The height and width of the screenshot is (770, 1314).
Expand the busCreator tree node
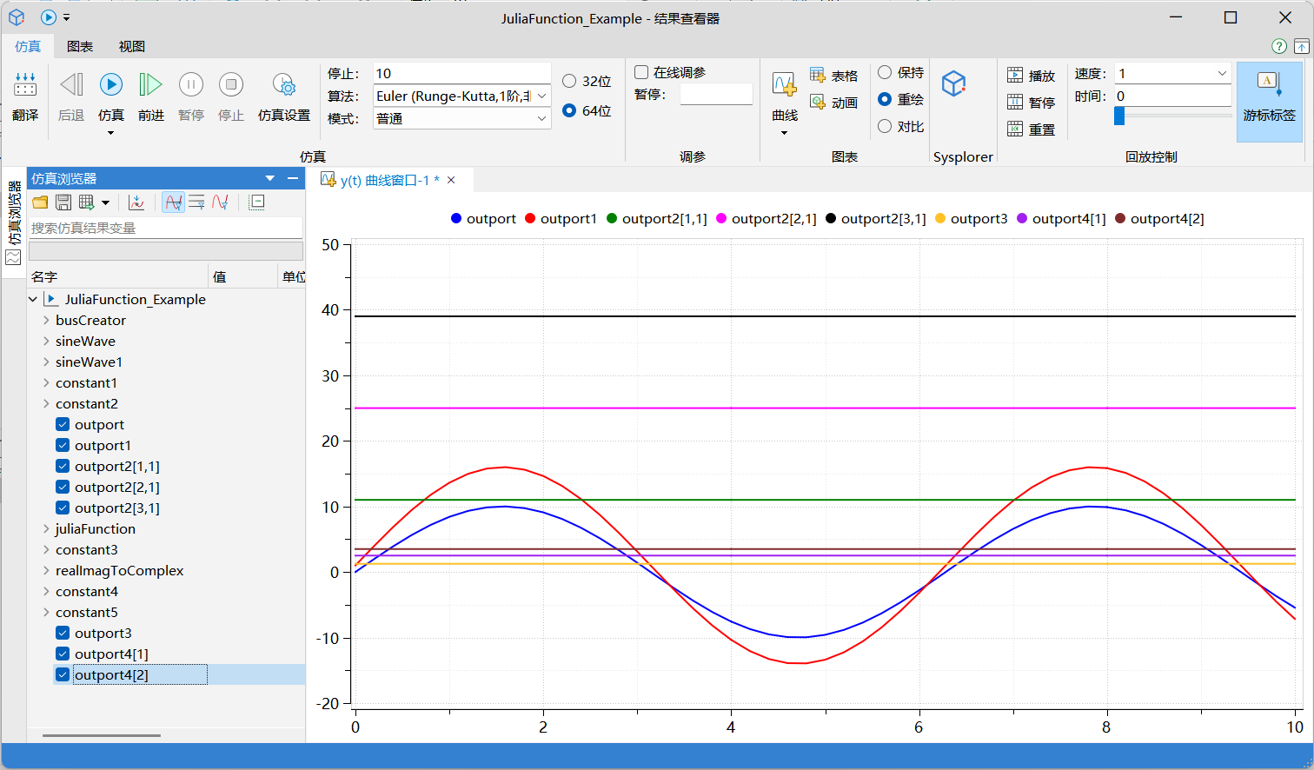point(46,320)
